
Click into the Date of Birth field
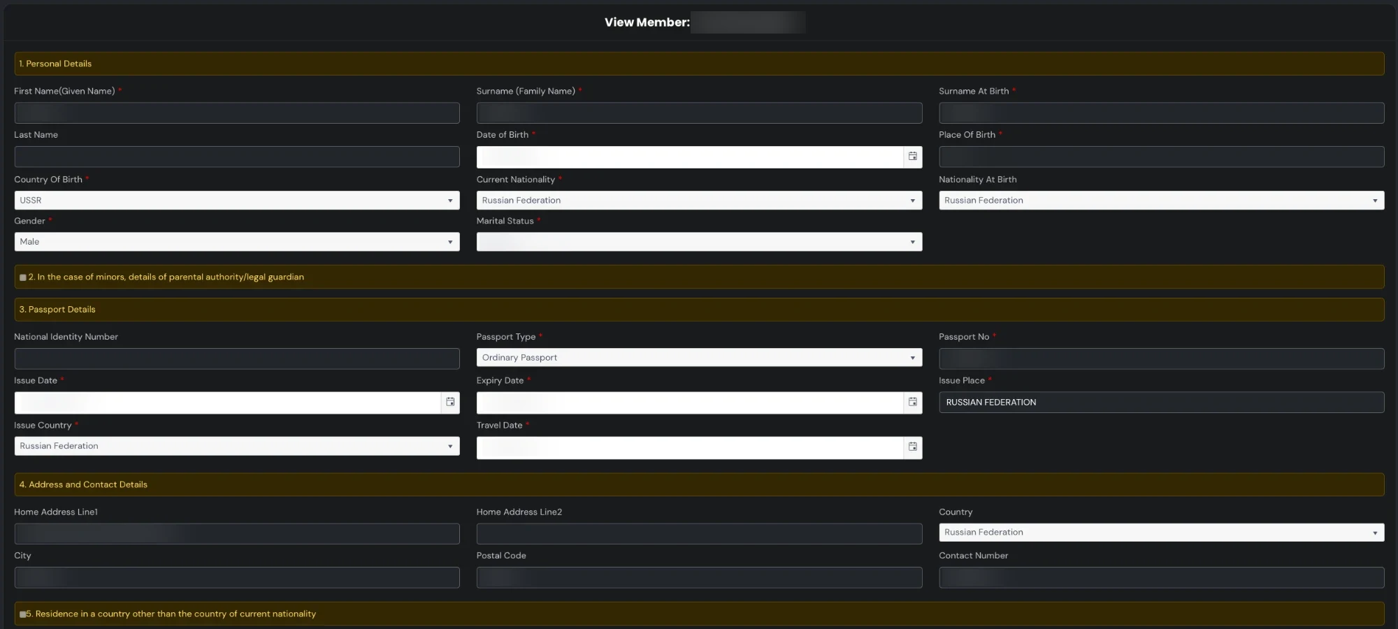[690, 157]
